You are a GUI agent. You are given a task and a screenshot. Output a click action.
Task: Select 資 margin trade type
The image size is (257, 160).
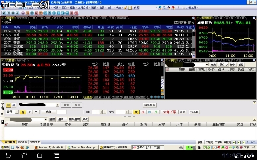point(29,112)
